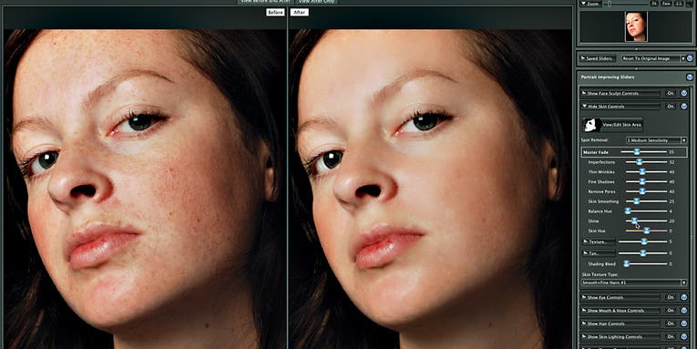
Task: Click the Imperfections value 32
Action: pos(671,162)
